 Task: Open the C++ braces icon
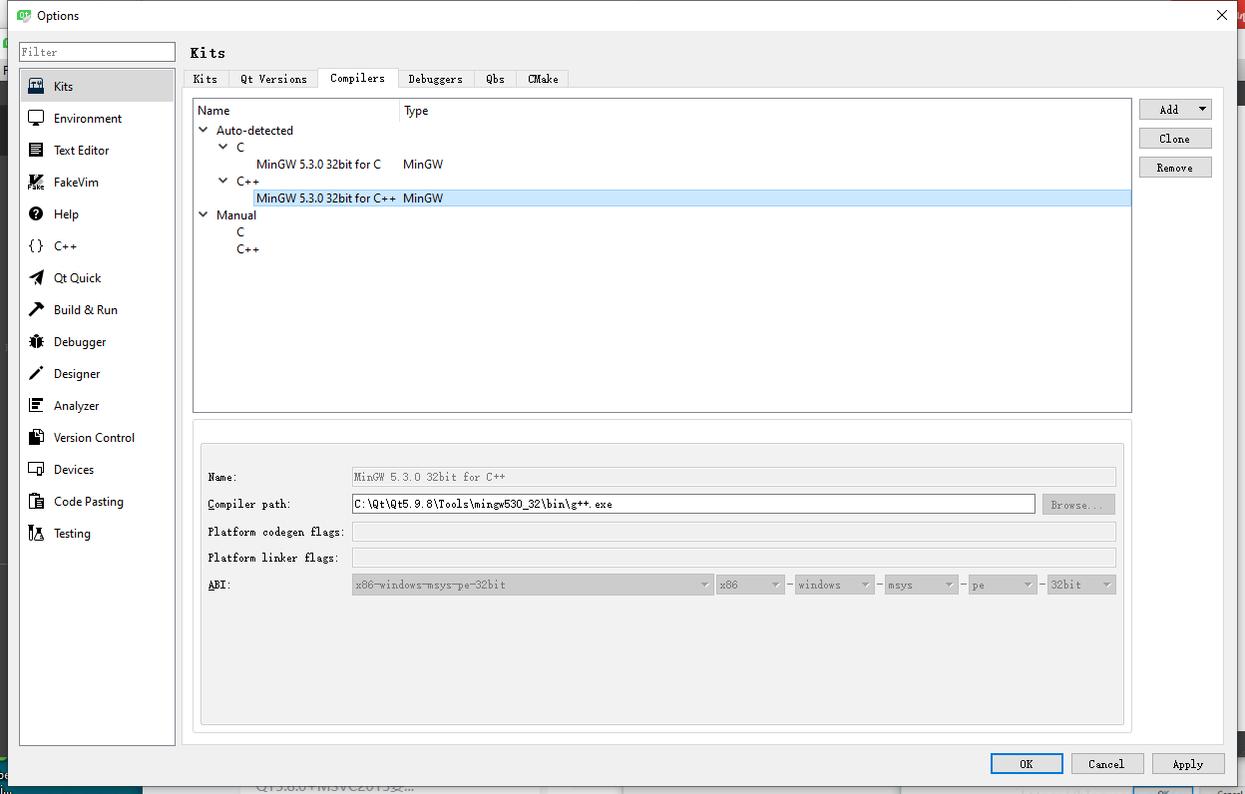(x=37, y=246)
